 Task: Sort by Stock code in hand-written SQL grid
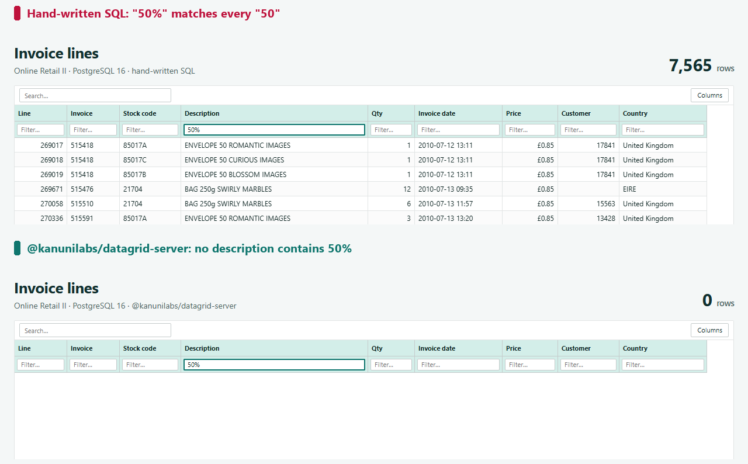click(150, 113)
